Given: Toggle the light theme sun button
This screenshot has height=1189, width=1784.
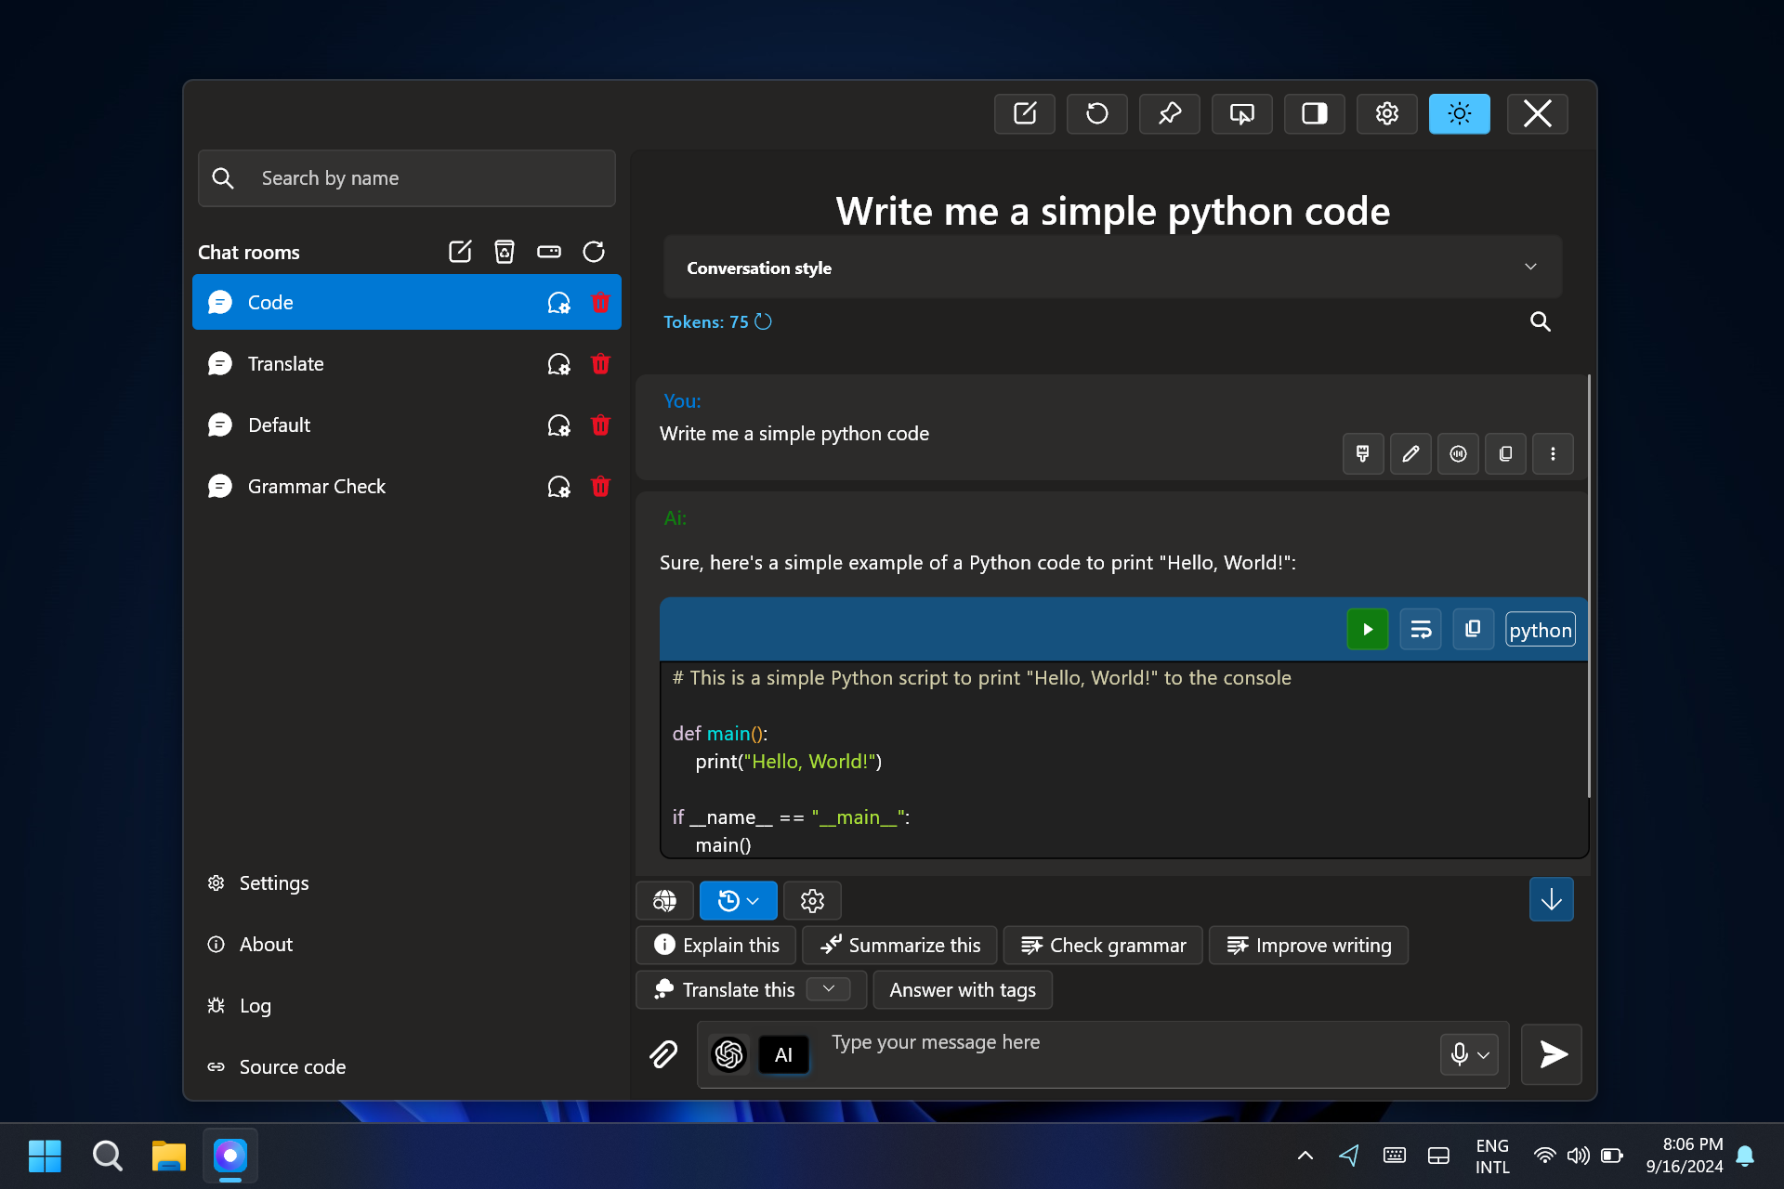Looking at the screenshot, I should pos(1459,113).
